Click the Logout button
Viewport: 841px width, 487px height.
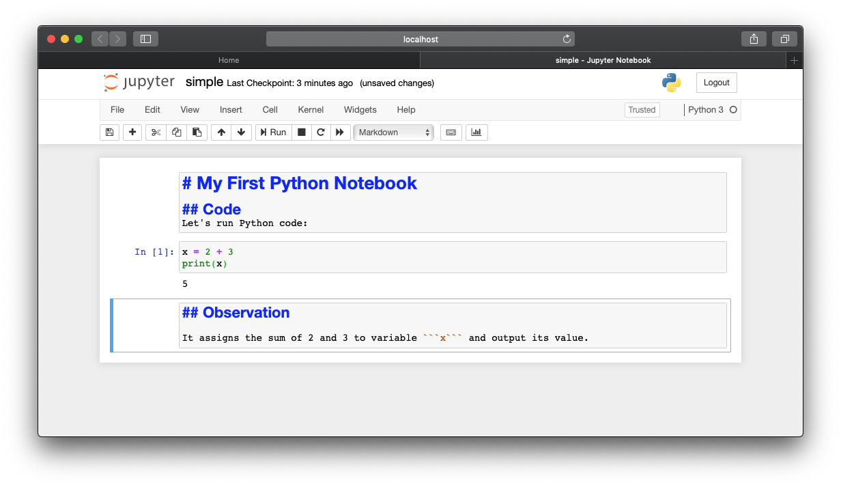coord(716,83)
